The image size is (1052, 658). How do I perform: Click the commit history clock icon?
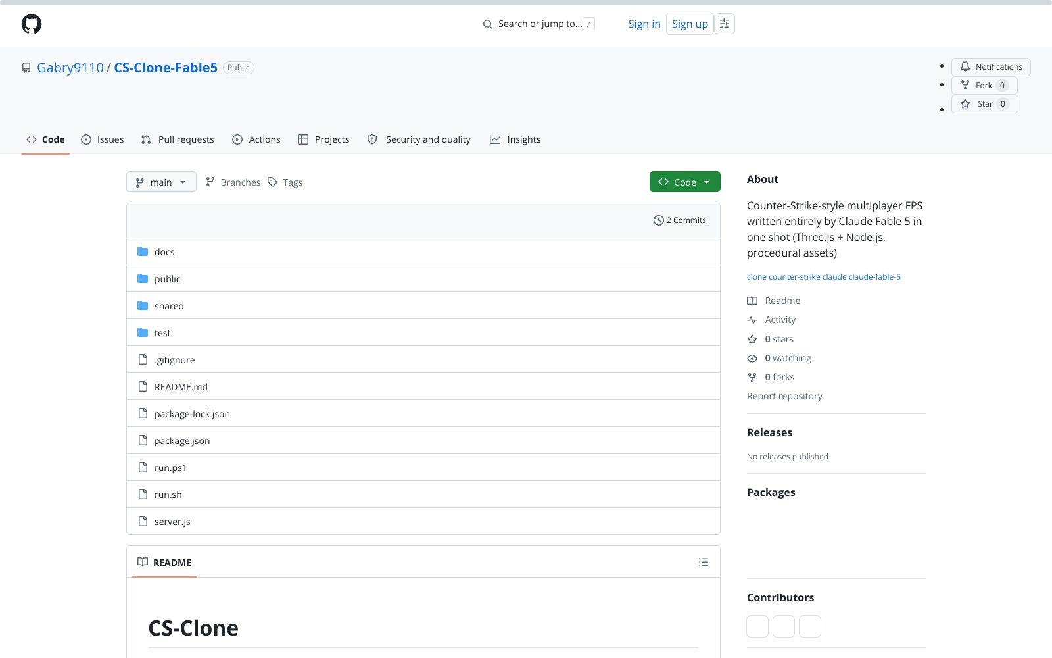(658, 220)
